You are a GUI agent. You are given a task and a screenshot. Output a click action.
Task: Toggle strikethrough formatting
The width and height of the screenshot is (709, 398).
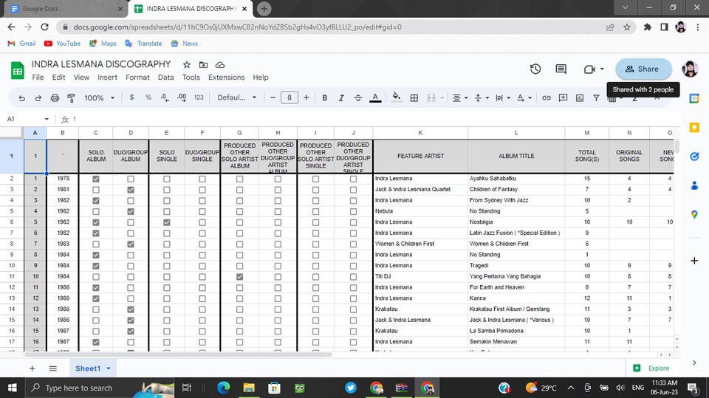pos(357,97)
